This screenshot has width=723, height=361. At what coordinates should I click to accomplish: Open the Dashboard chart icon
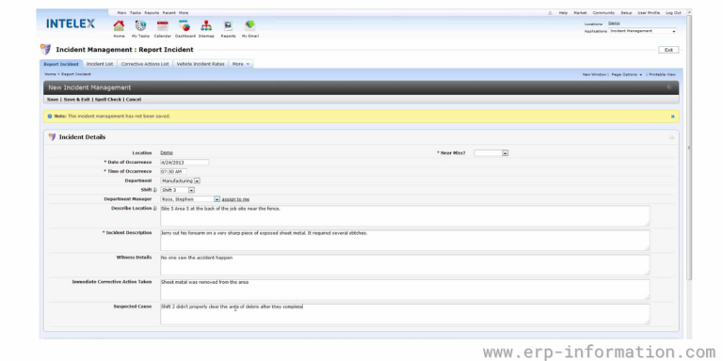[185, 25]
